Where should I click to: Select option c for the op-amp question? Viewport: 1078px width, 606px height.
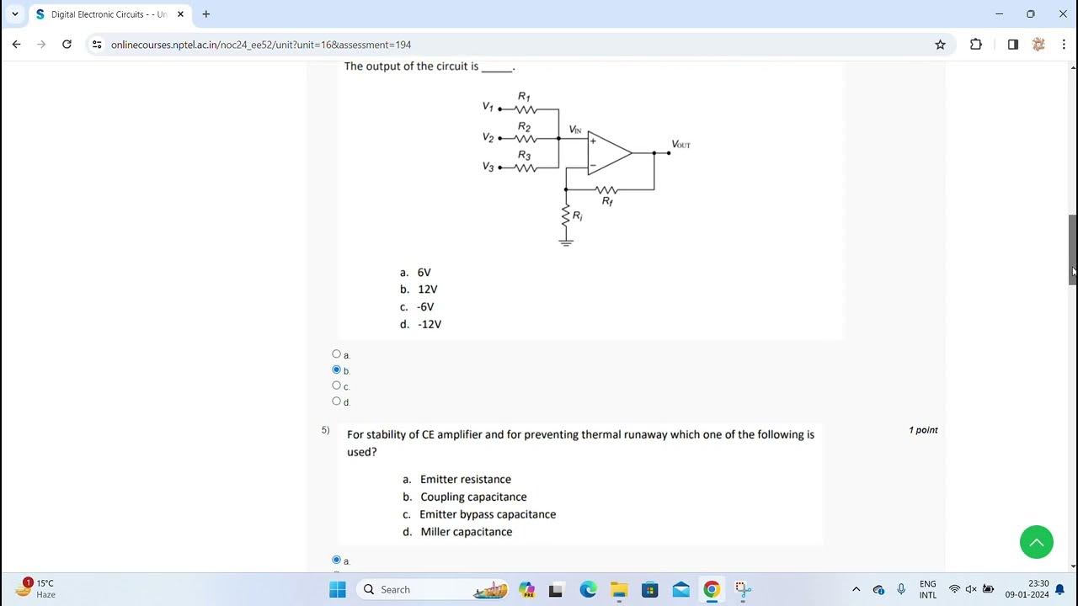(x=337, y=385)
